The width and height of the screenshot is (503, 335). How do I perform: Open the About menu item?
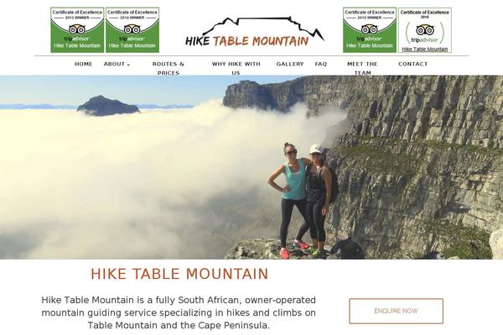(x=114, y=64)
